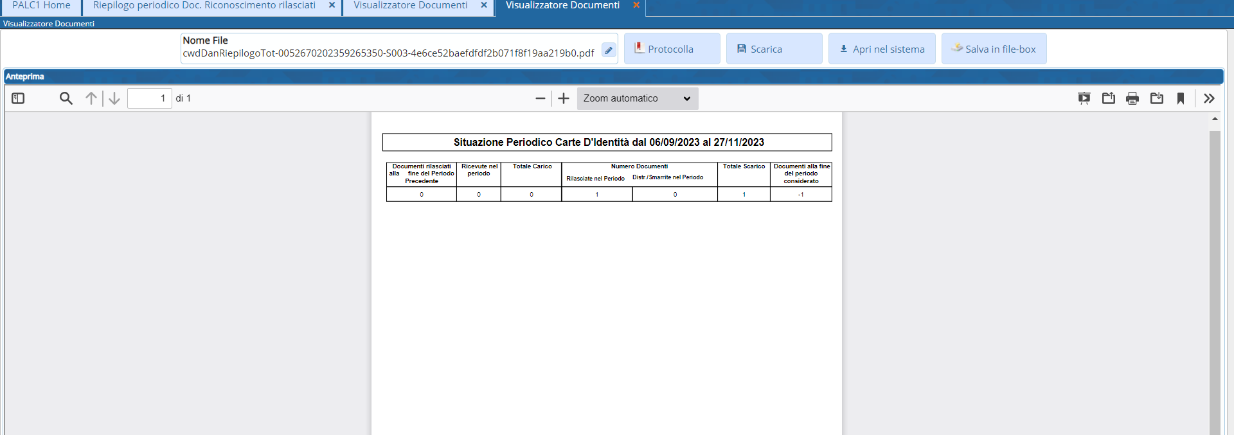Click 'Distr./Smarrite nel Periodo' subheader

[668, 177]
